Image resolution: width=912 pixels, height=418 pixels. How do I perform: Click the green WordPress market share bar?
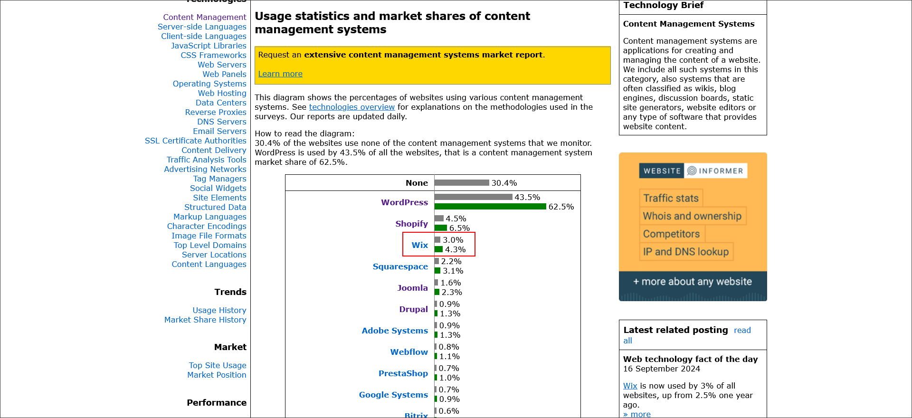point(490,207)
